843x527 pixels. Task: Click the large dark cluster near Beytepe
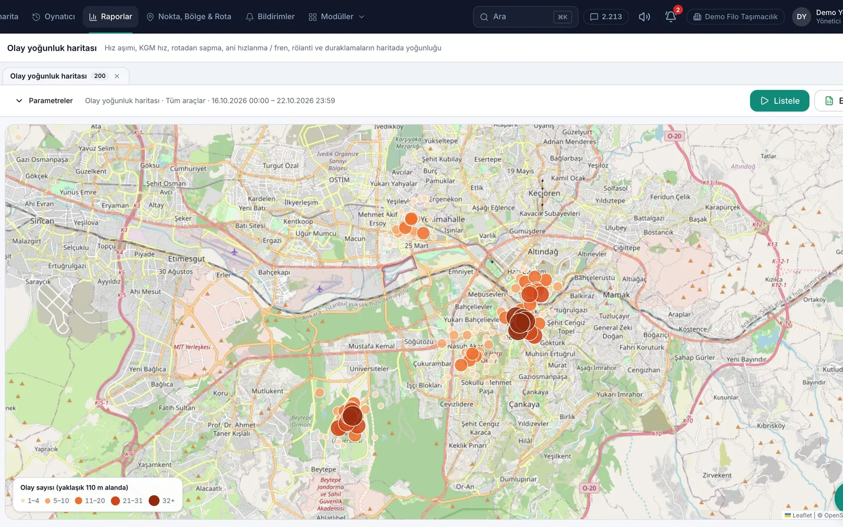(352, 416)
